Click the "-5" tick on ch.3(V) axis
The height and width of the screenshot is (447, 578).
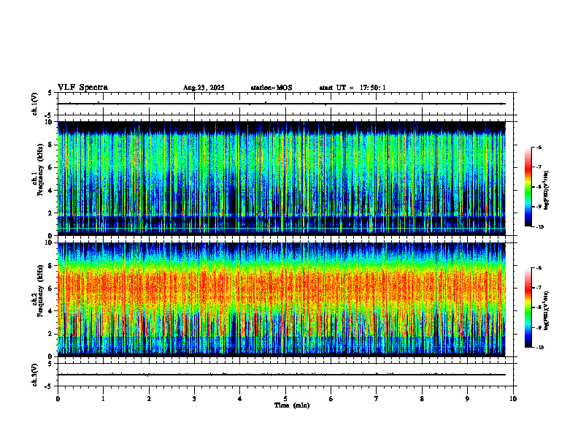49,386
